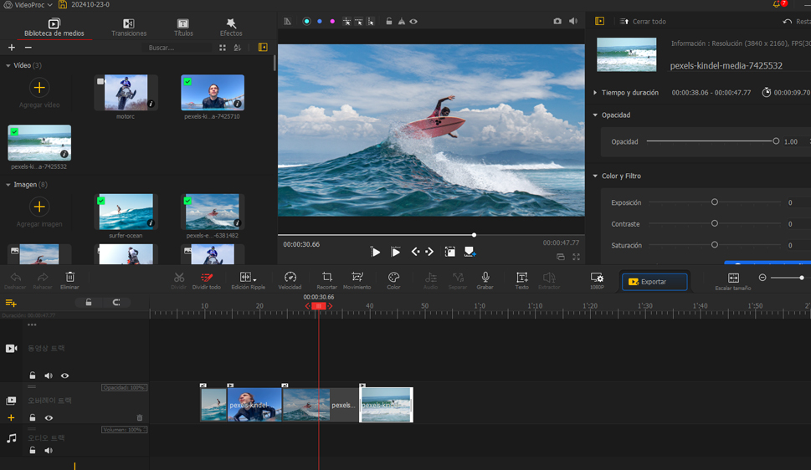This screenshot has width=811, height=470.
Task: Open the Biblioteca de medios tab
Action: (54, 28)
